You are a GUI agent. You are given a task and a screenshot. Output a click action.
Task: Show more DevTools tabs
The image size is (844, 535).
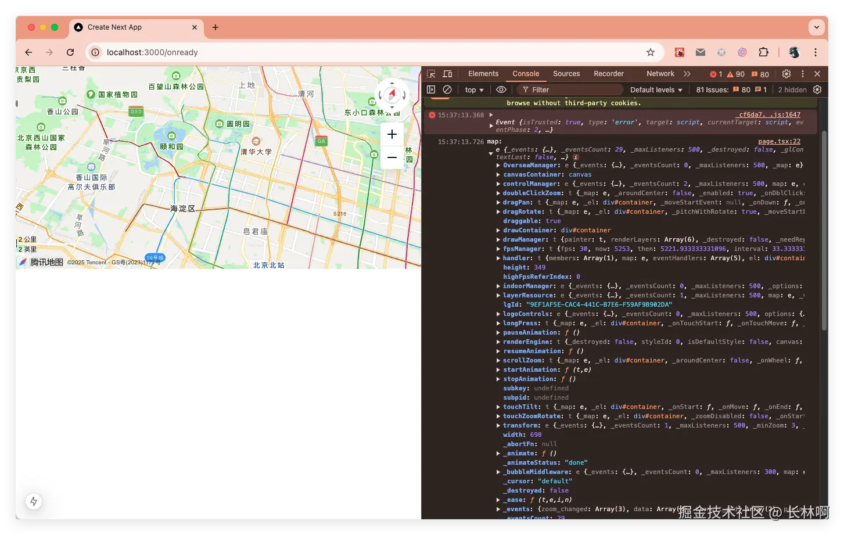pyautogui.click(x=687, y=74)
